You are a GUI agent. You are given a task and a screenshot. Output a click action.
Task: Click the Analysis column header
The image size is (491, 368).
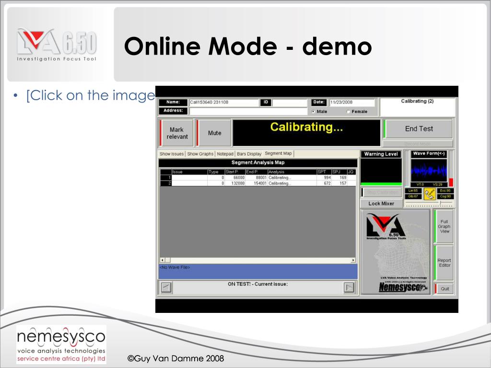[292, 172]
